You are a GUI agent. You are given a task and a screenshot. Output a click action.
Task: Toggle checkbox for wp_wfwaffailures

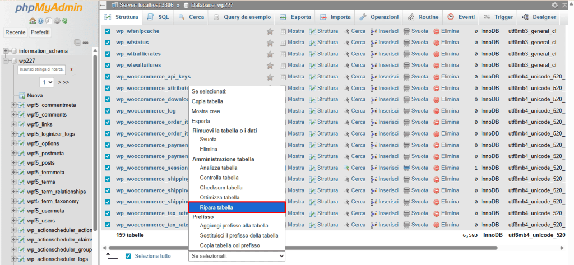(107, 66)
